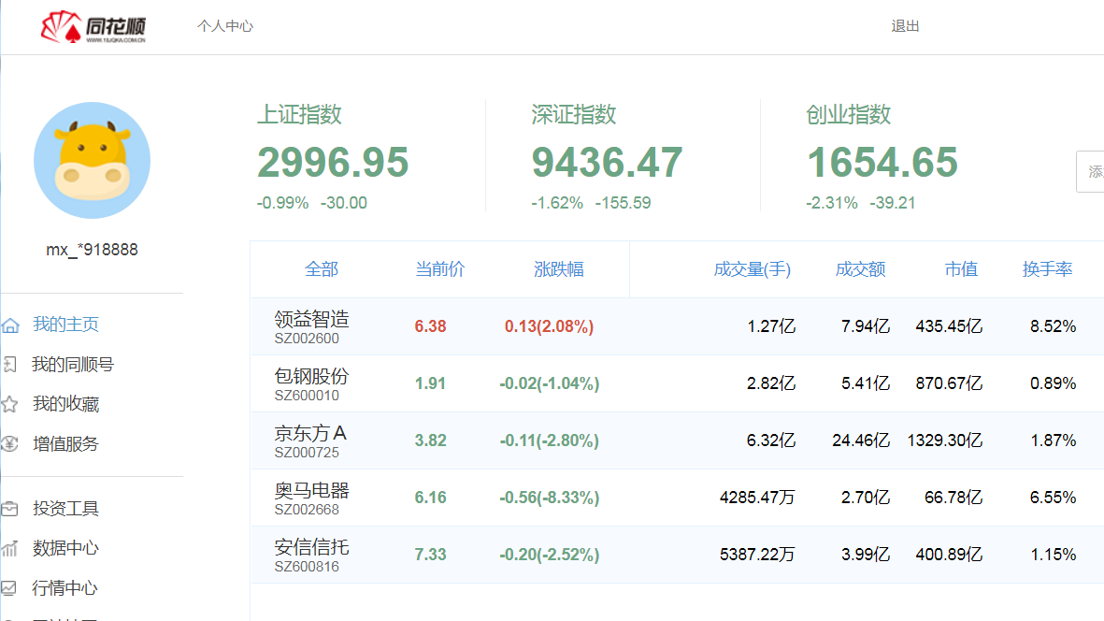Open 我的同顺号 in sidebar
This screenshot has height=621, width=1104.
point(73,364)
